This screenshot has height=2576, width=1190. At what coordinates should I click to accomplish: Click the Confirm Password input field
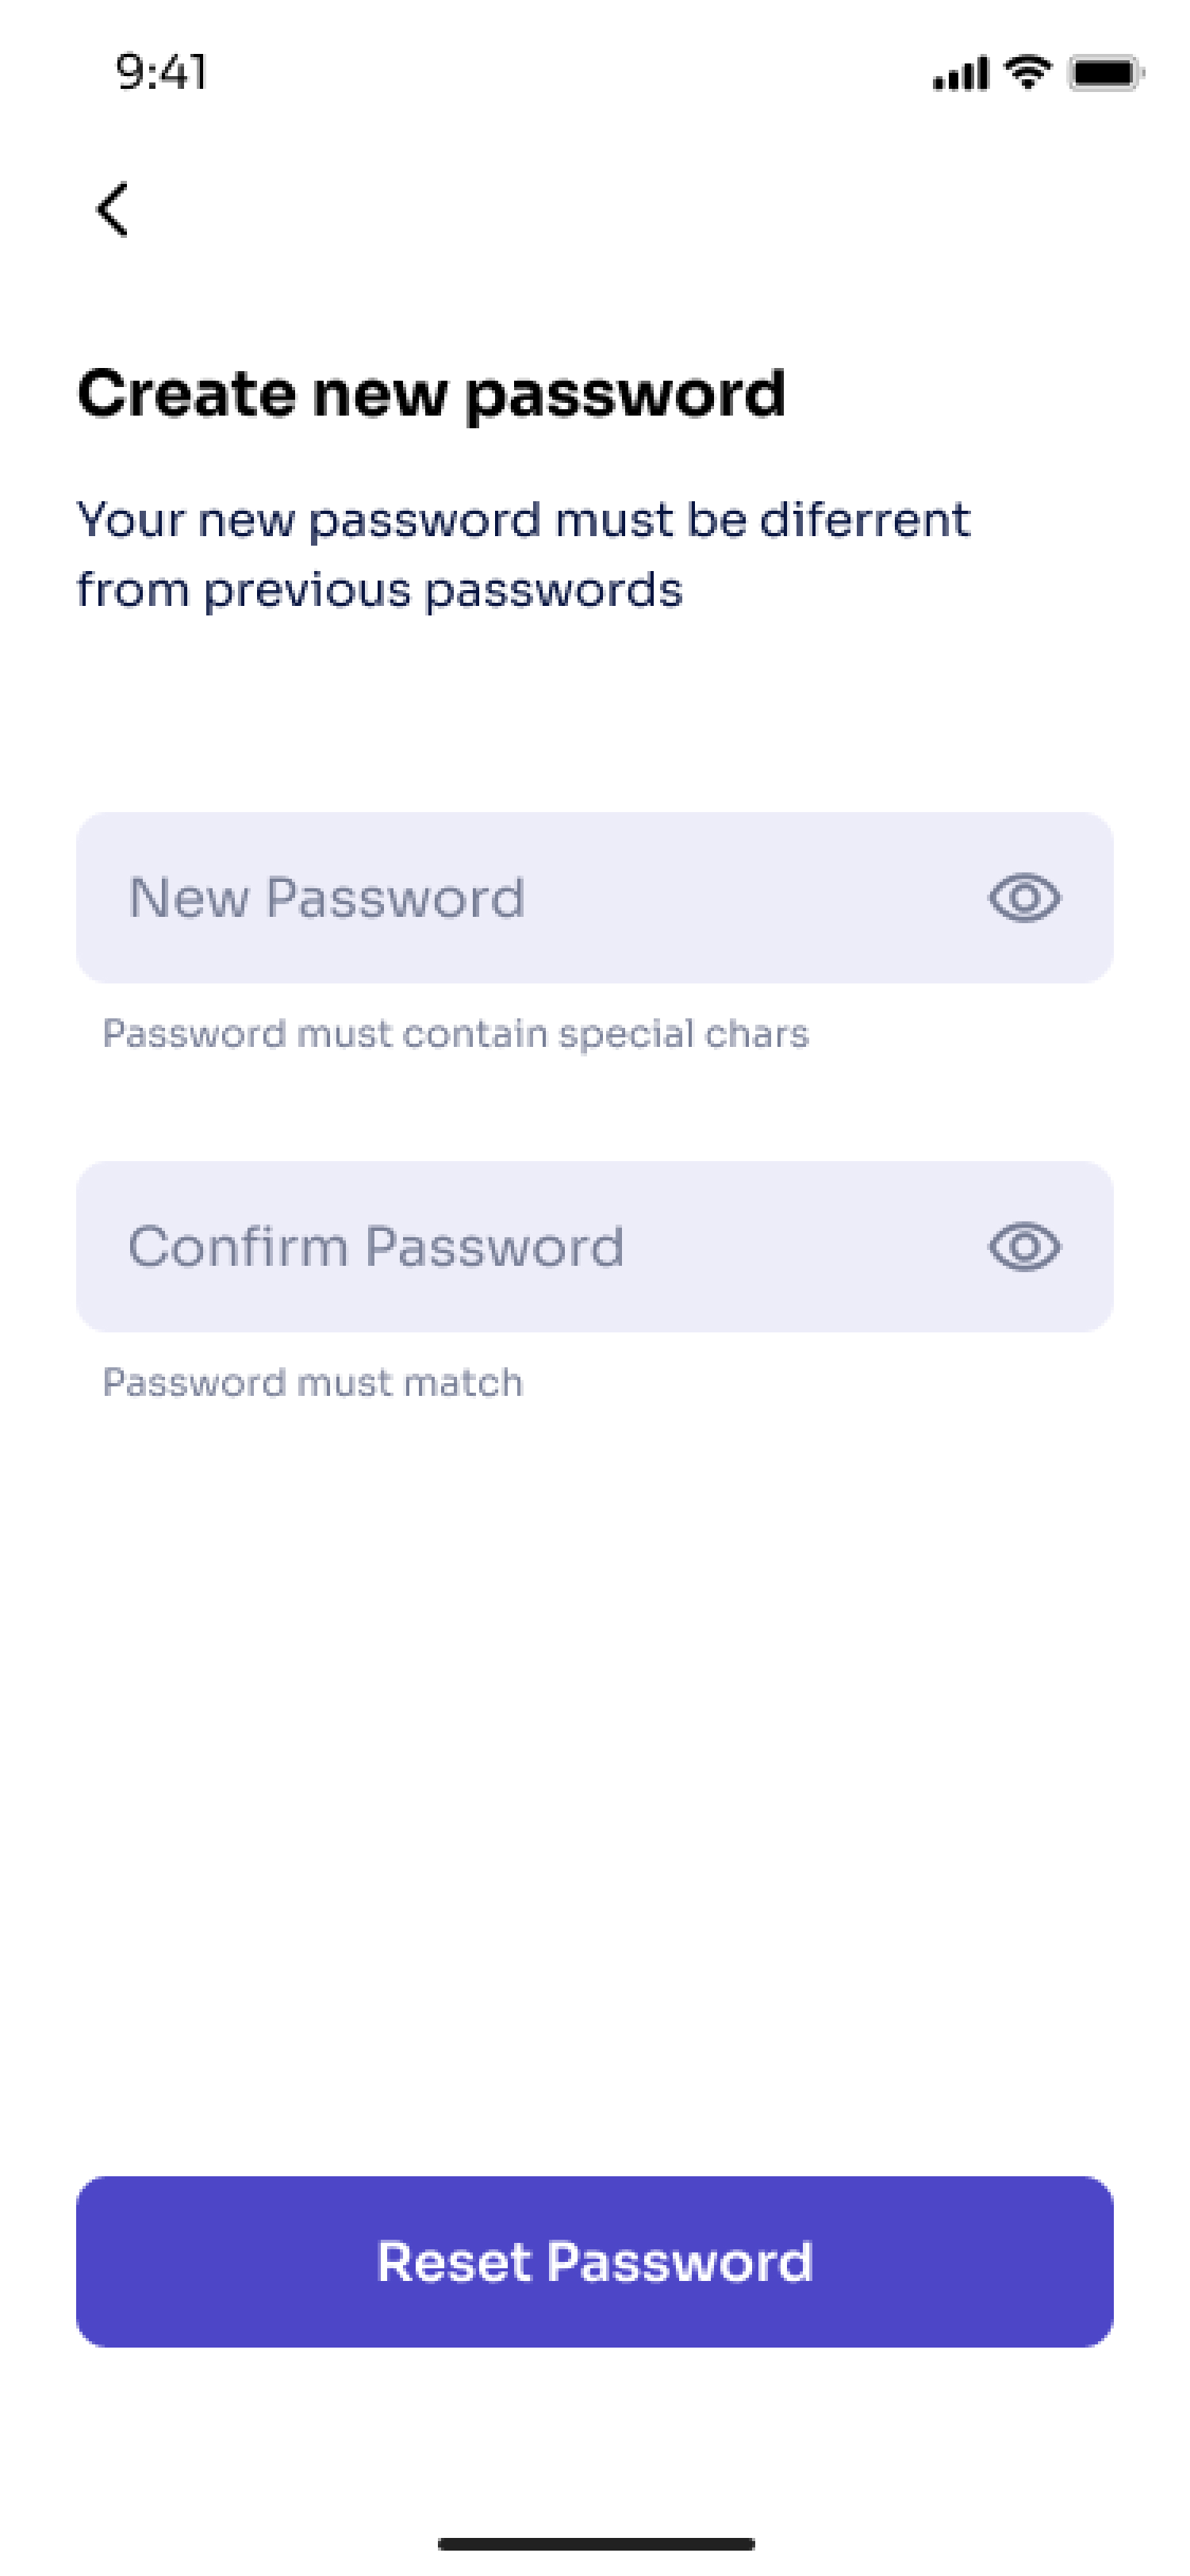[595, 1246]
